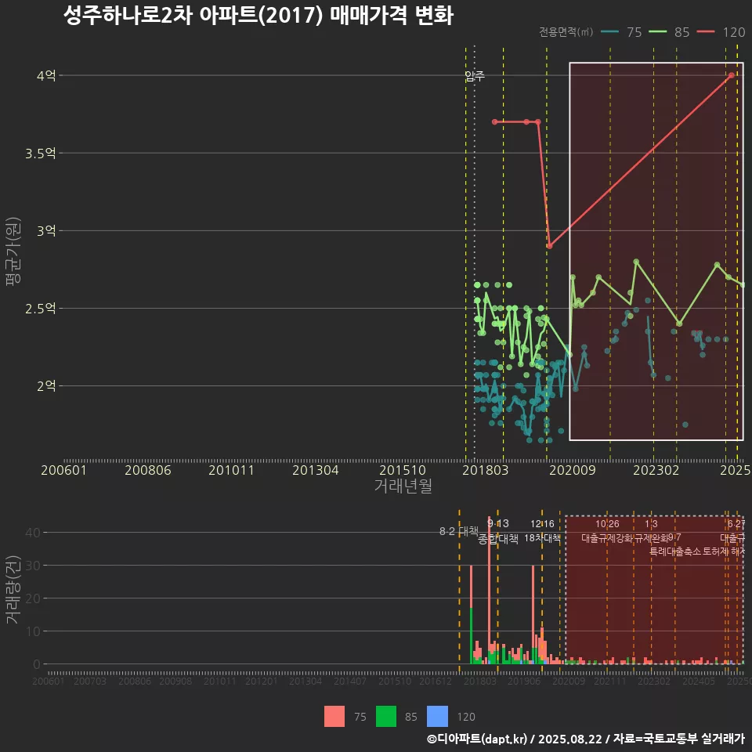Click the 120㎡ red line legend swatch

point(706,32)
